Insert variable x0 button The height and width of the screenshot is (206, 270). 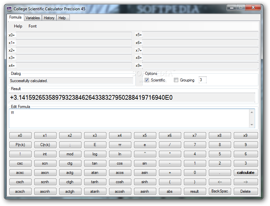point(20,135)
